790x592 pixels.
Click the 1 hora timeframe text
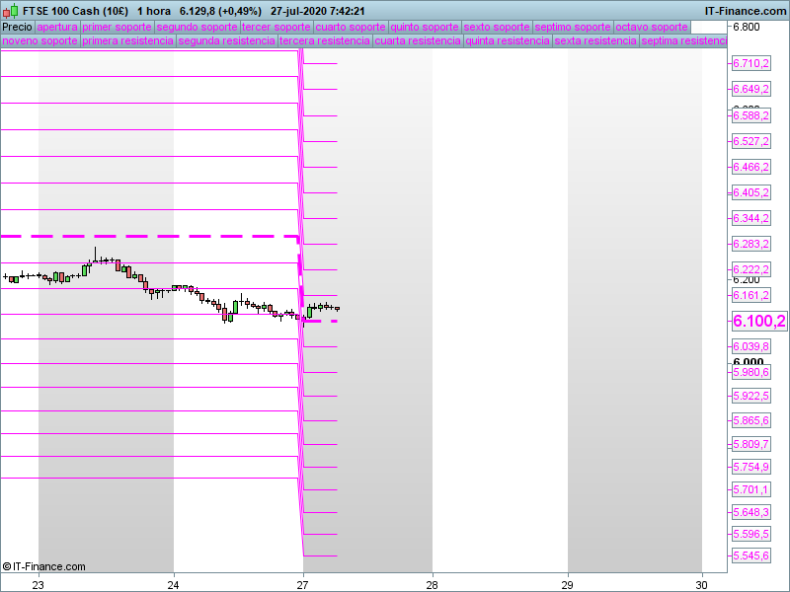click(154, 11)
